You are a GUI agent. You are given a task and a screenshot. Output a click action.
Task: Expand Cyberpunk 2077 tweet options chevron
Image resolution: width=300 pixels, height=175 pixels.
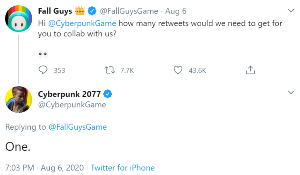pos(291,92)
